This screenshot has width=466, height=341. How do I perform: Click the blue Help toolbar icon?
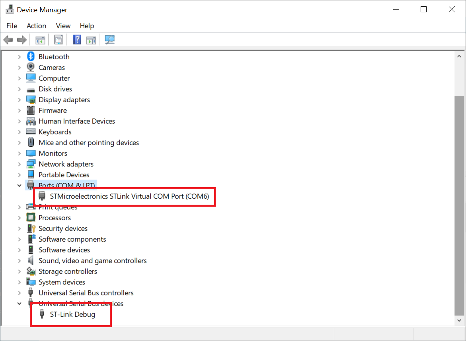pyautogui.click(x=77, y=40)
